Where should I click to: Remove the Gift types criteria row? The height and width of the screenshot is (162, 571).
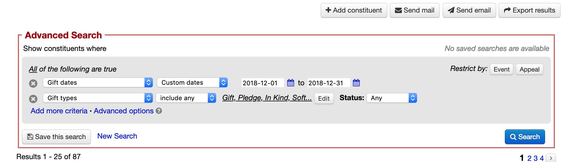pyautogui.click(x=33, y=99)
